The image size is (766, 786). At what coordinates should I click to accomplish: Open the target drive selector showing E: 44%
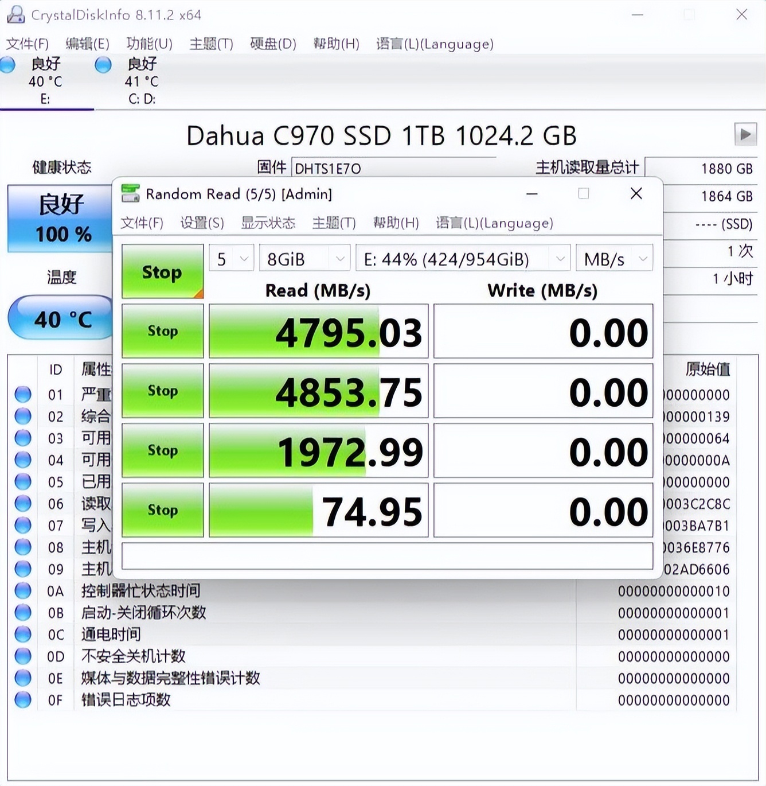(462, 259)
